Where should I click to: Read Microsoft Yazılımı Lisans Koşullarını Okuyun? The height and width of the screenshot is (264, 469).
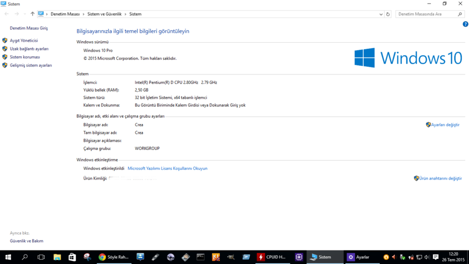[167, 168]
